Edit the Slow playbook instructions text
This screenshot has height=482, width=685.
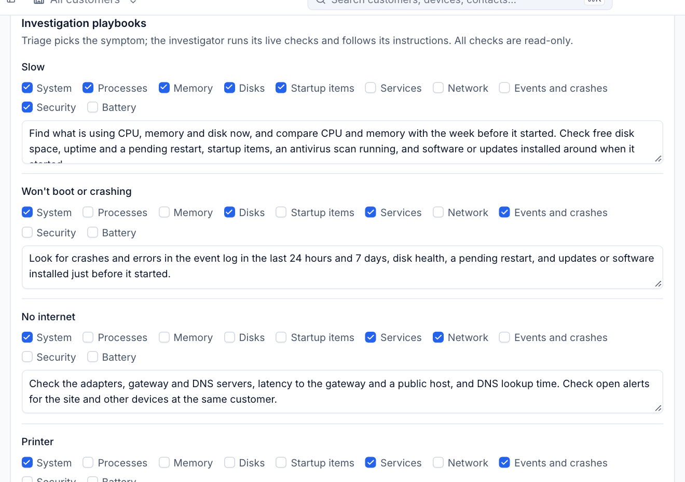[x=342, y=142]
